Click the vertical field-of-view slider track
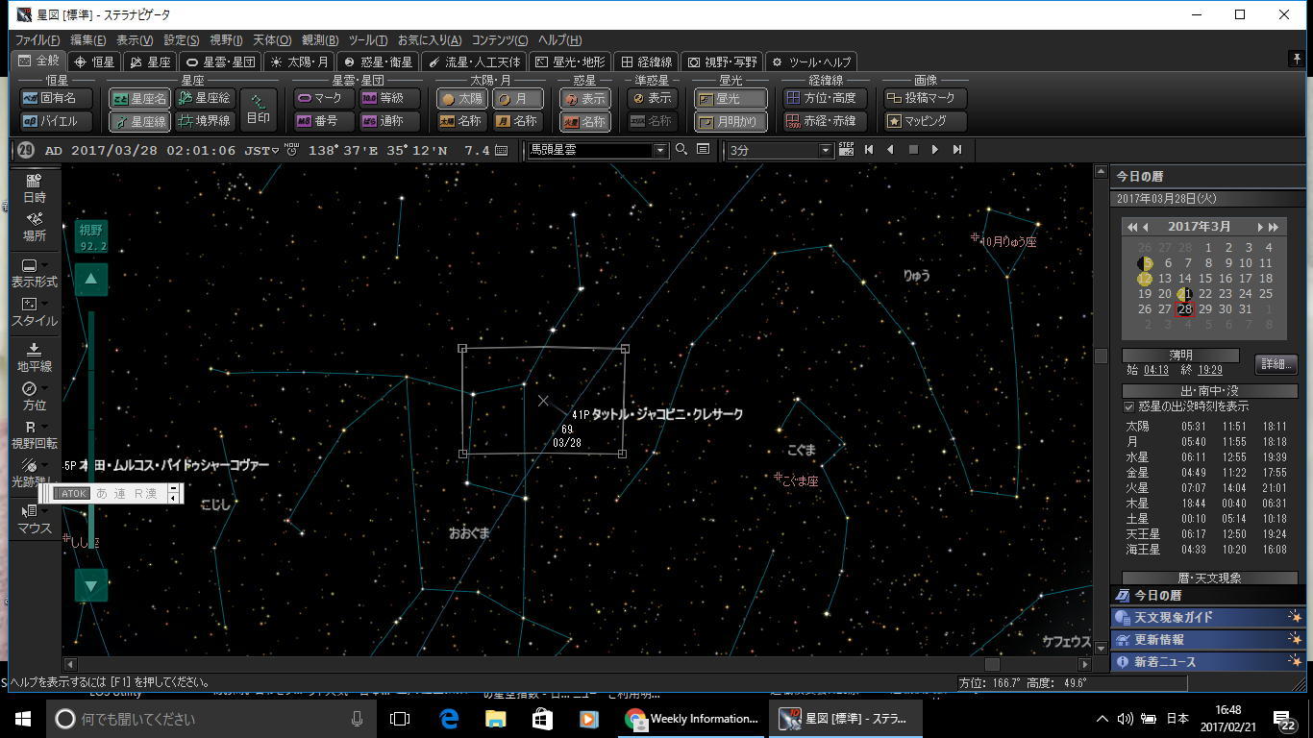 pyautogui.click(x=91, y=431)
